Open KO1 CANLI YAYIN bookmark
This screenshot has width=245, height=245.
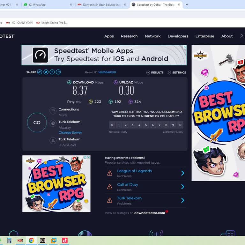19,23
